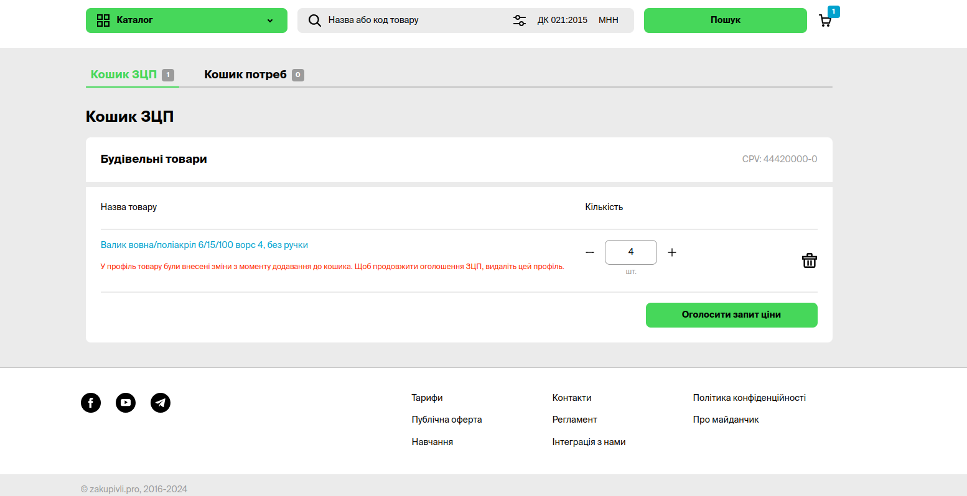Open the Telegram channel icon
The width and height of the screenshot is (967, 496).
tap(161, 403)
